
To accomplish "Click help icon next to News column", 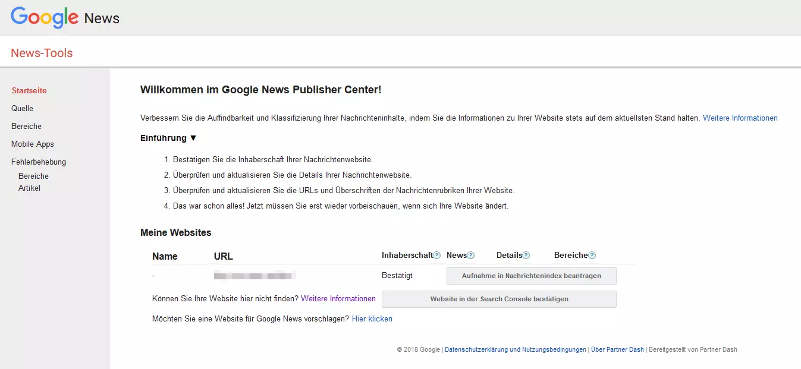I will 471,256.
